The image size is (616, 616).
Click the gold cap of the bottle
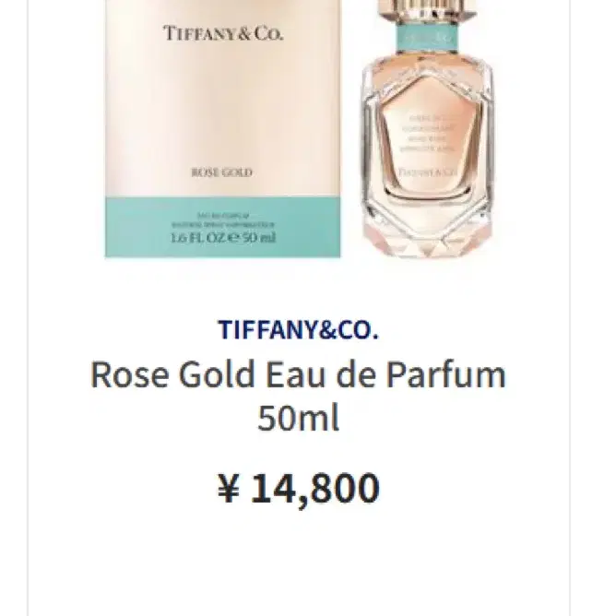pyautogui.click(x=427, y=12)
